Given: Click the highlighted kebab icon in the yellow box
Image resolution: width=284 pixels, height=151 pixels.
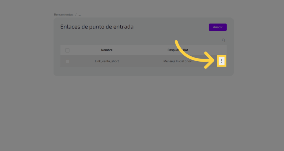Looking at the screenshot, I should [x=222, y=61].
